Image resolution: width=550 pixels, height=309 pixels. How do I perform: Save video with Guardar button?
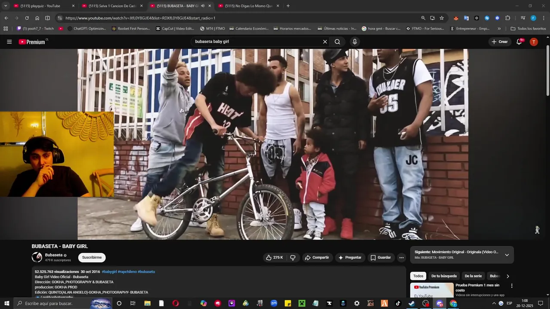[x=381, y=257]
